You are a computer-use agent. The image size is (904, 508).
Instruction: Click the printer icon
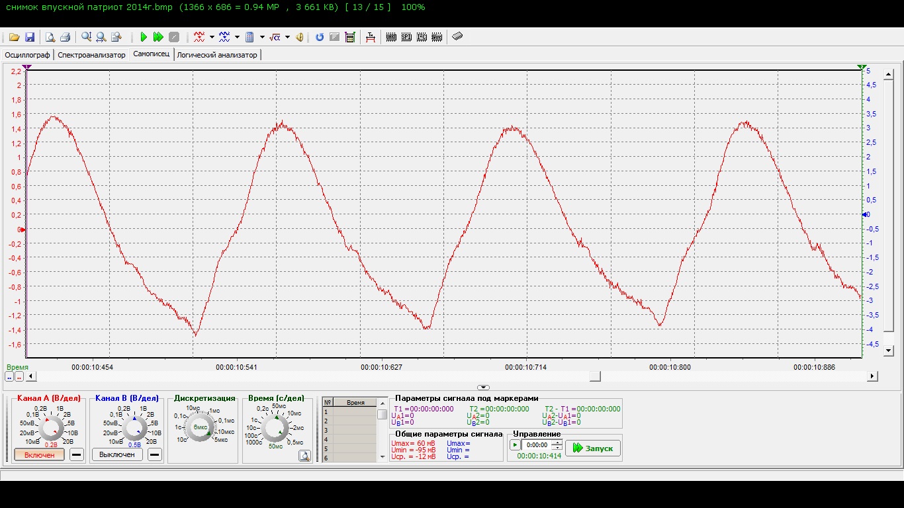tap(65, 37)
